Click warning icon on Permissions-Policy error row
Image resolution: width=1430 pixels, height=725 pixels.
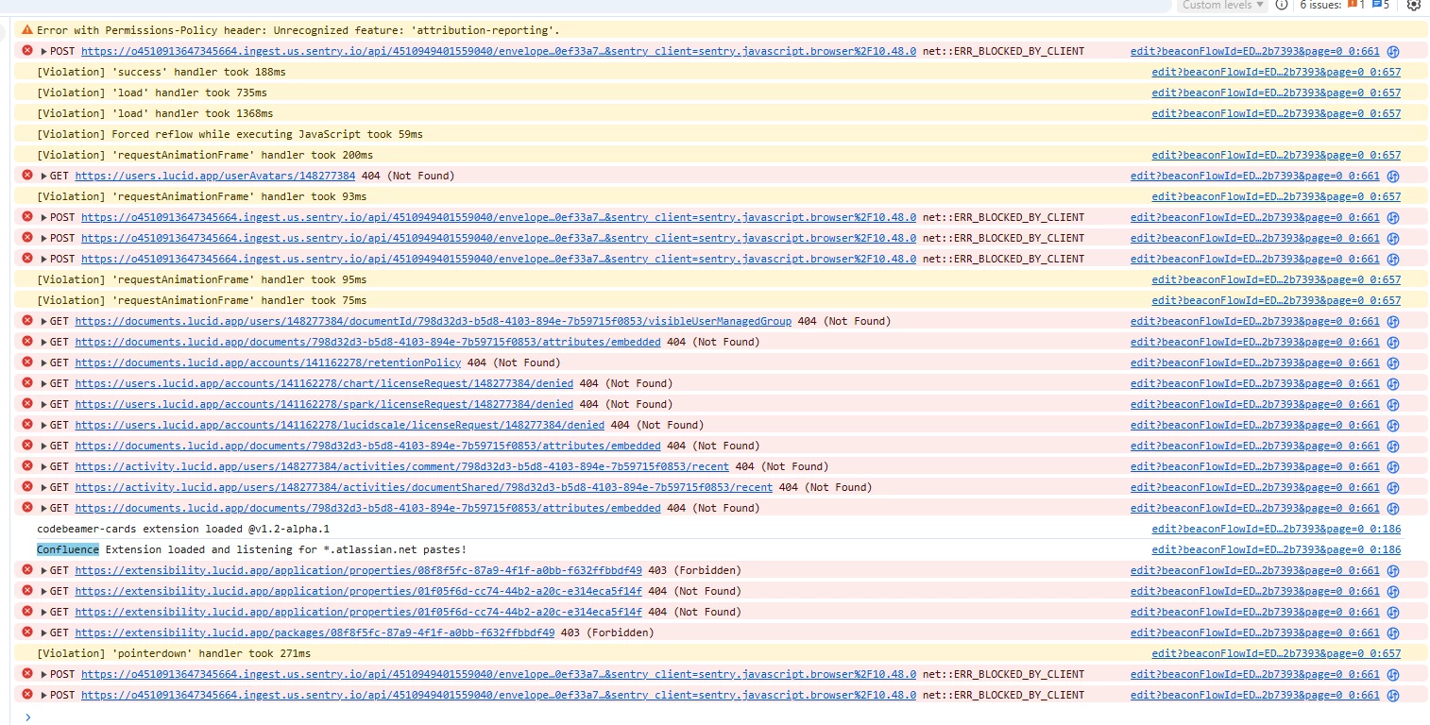(27, 30)
